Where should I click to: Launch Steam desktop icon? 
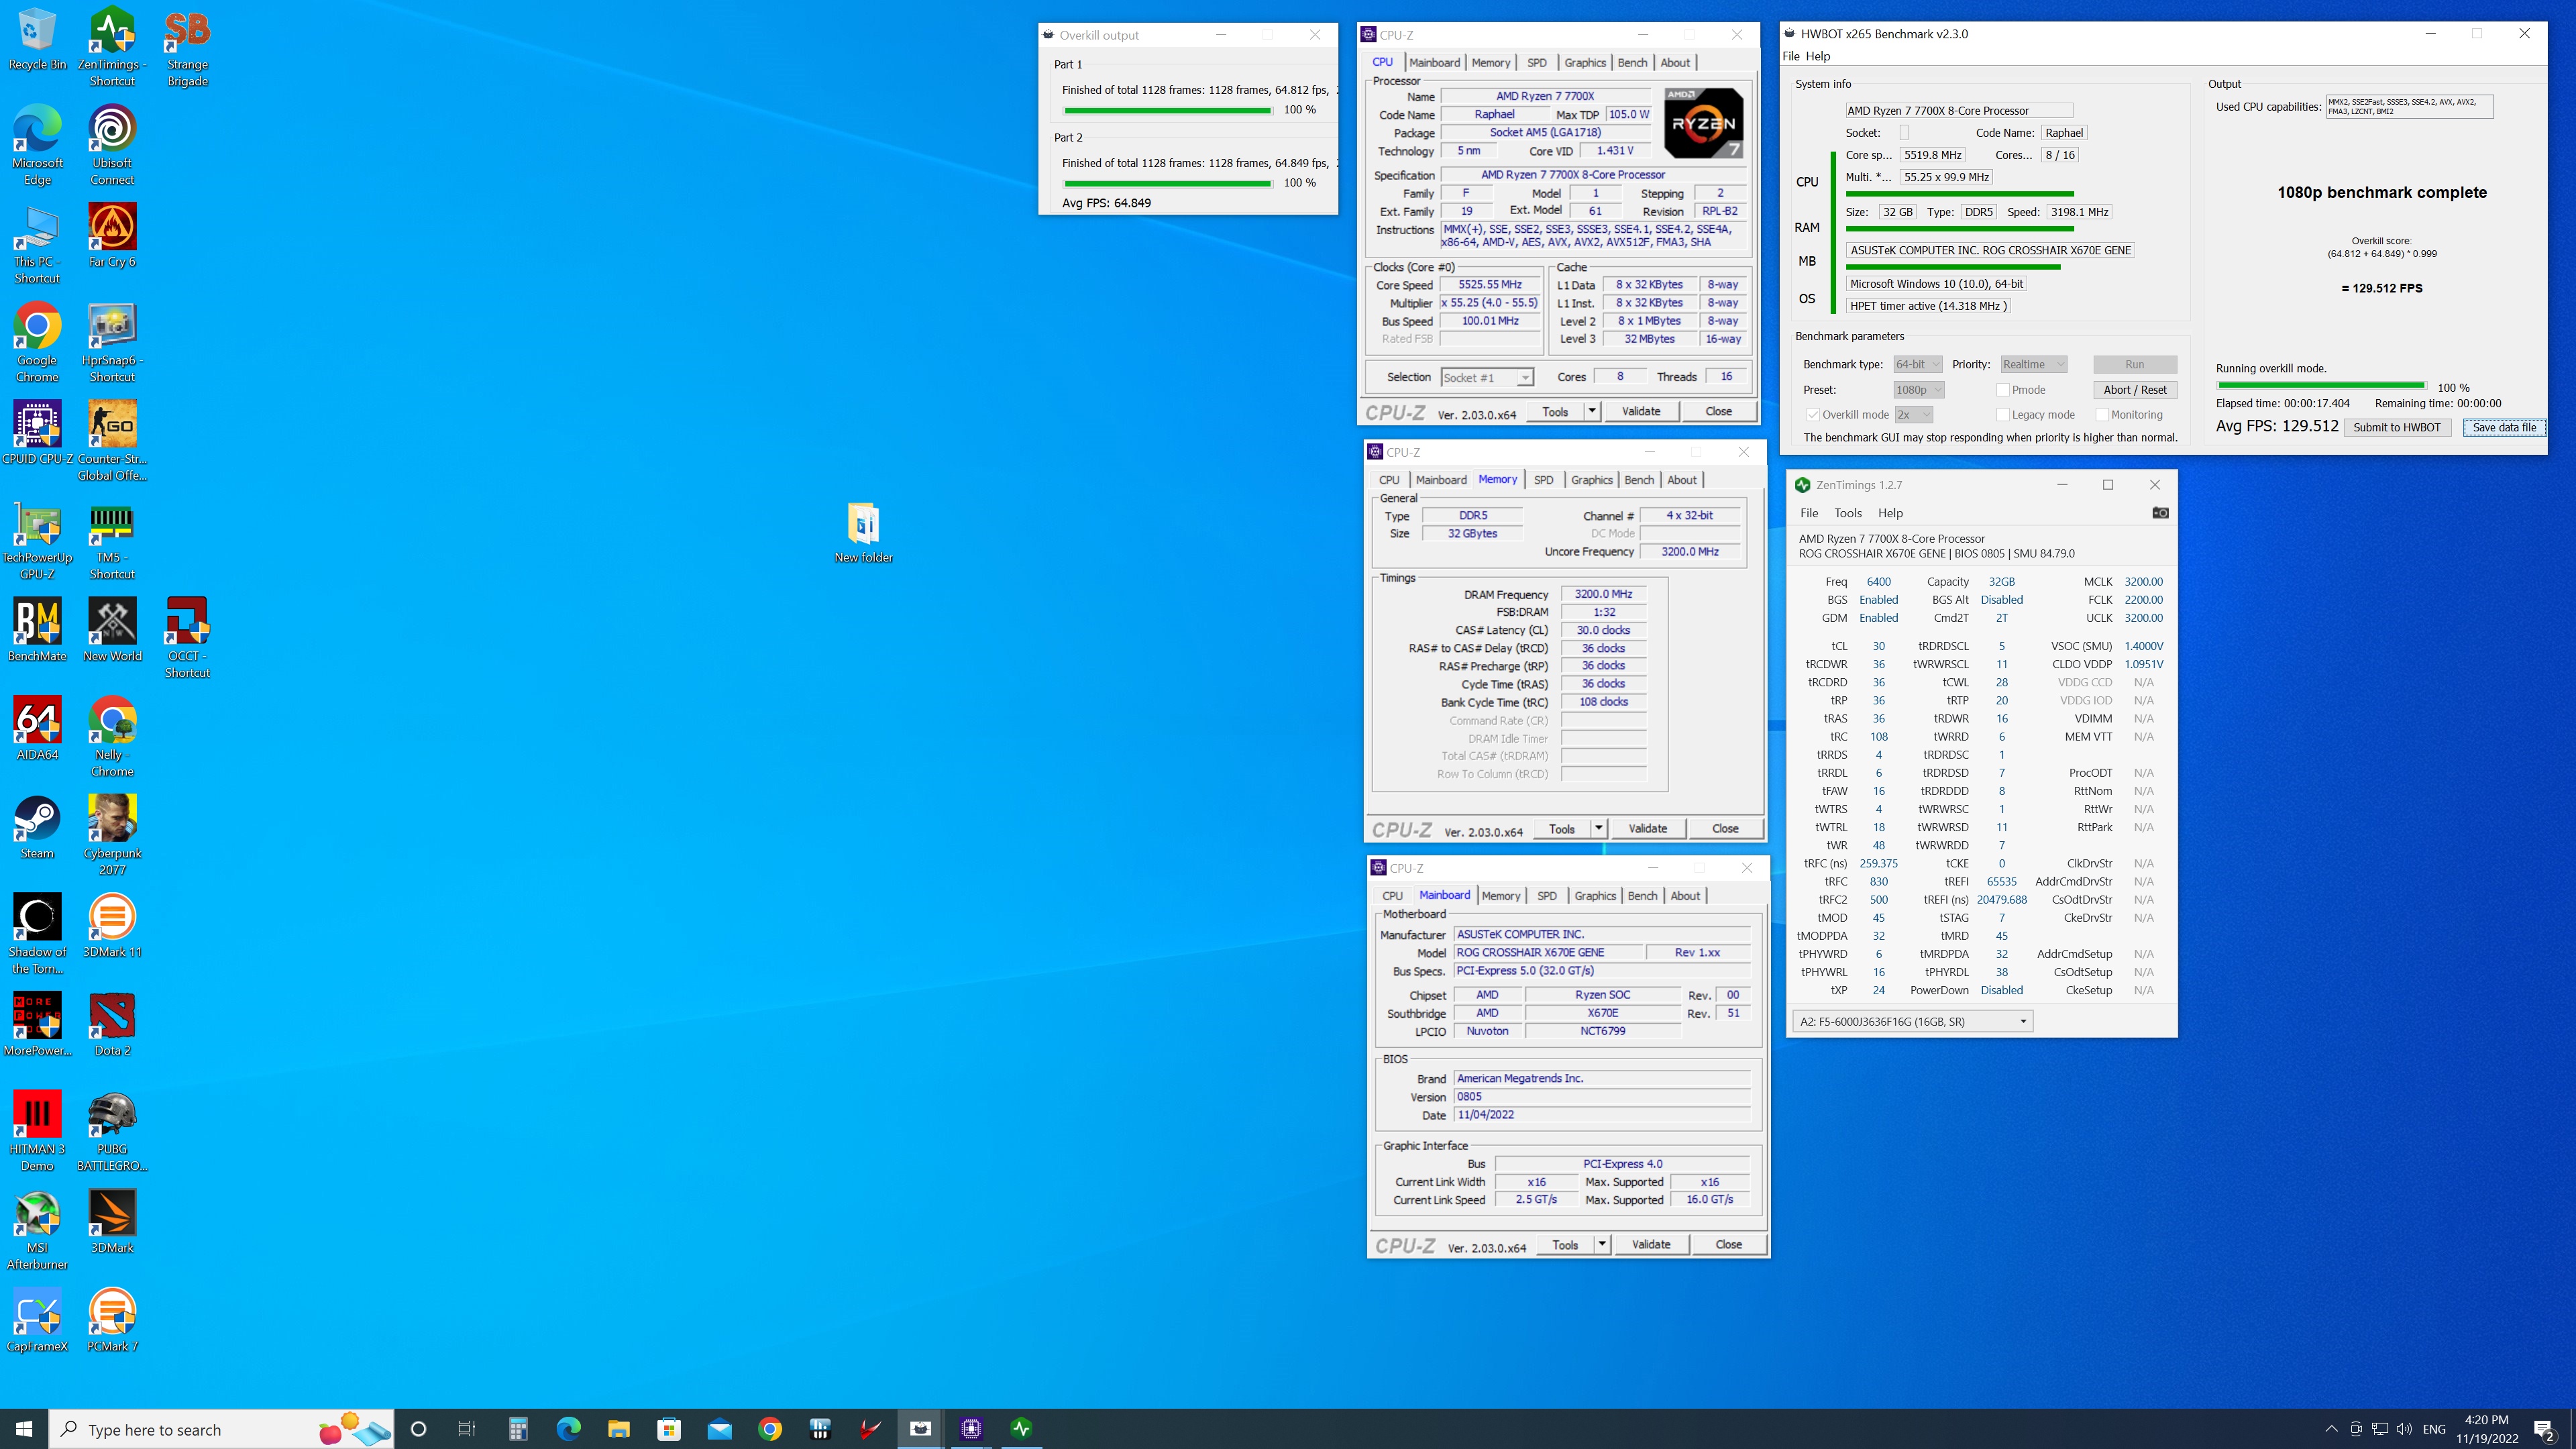tap(37, 827)
